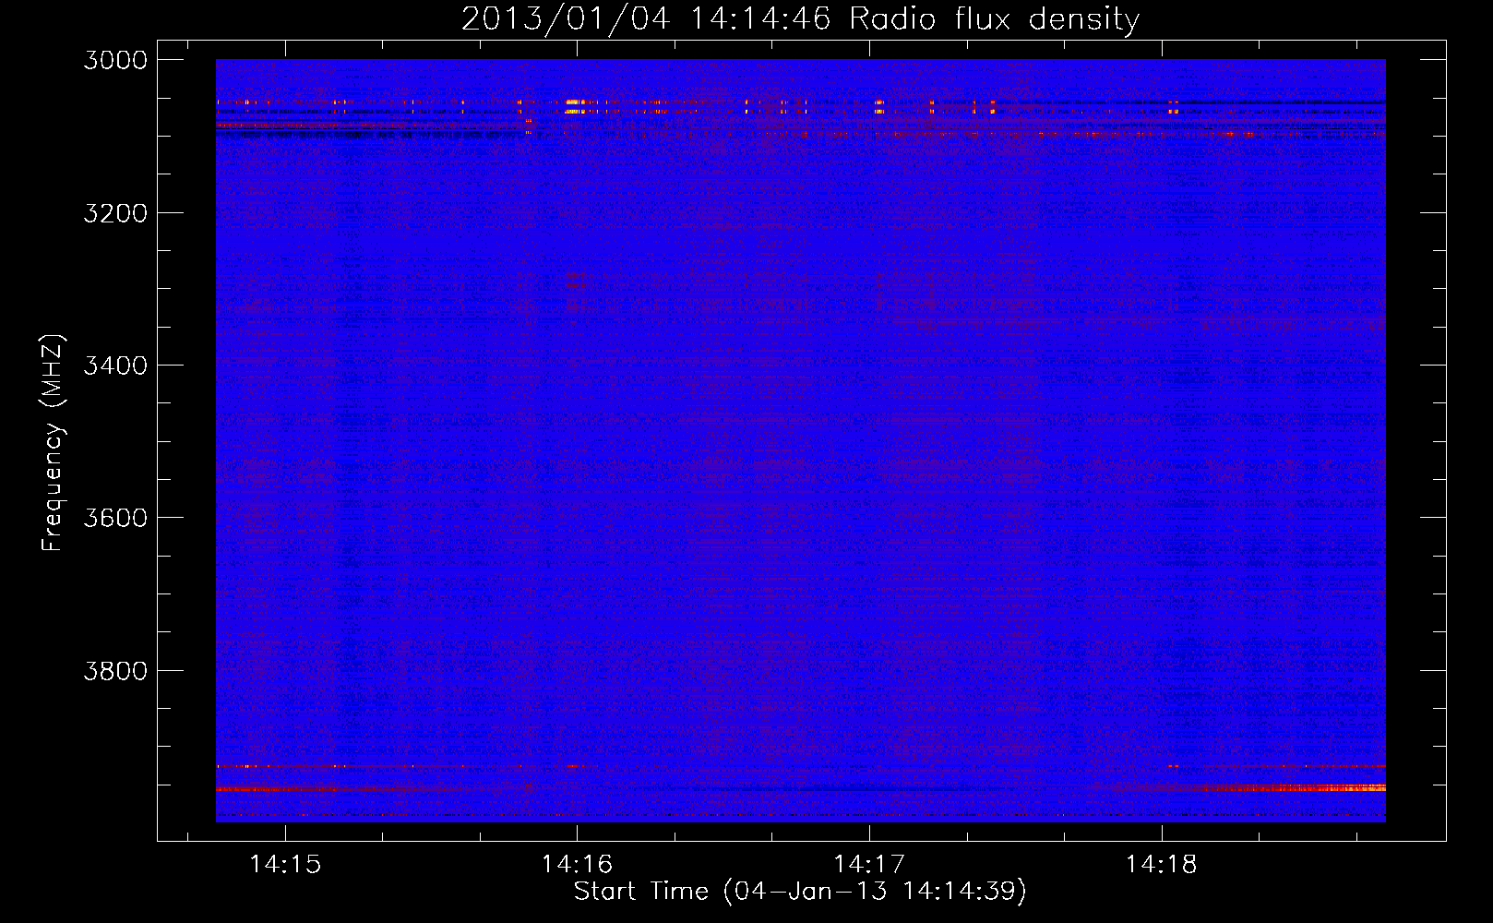This screenshot has width=1493, height=923.
Task: Click the 14:18 time tick label
Action: click(1161, 864)
